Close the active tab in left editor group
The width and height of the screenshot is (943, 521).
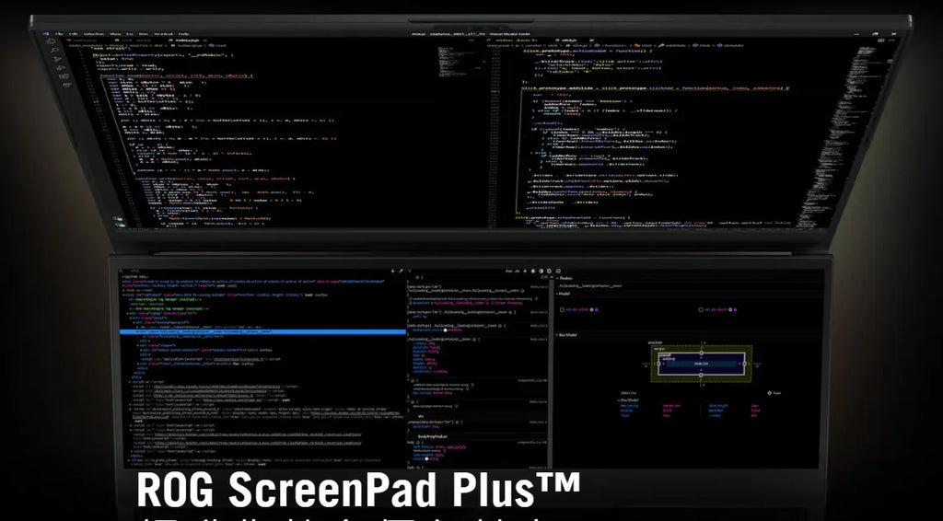pyautogui.click(x=205, y=41)
